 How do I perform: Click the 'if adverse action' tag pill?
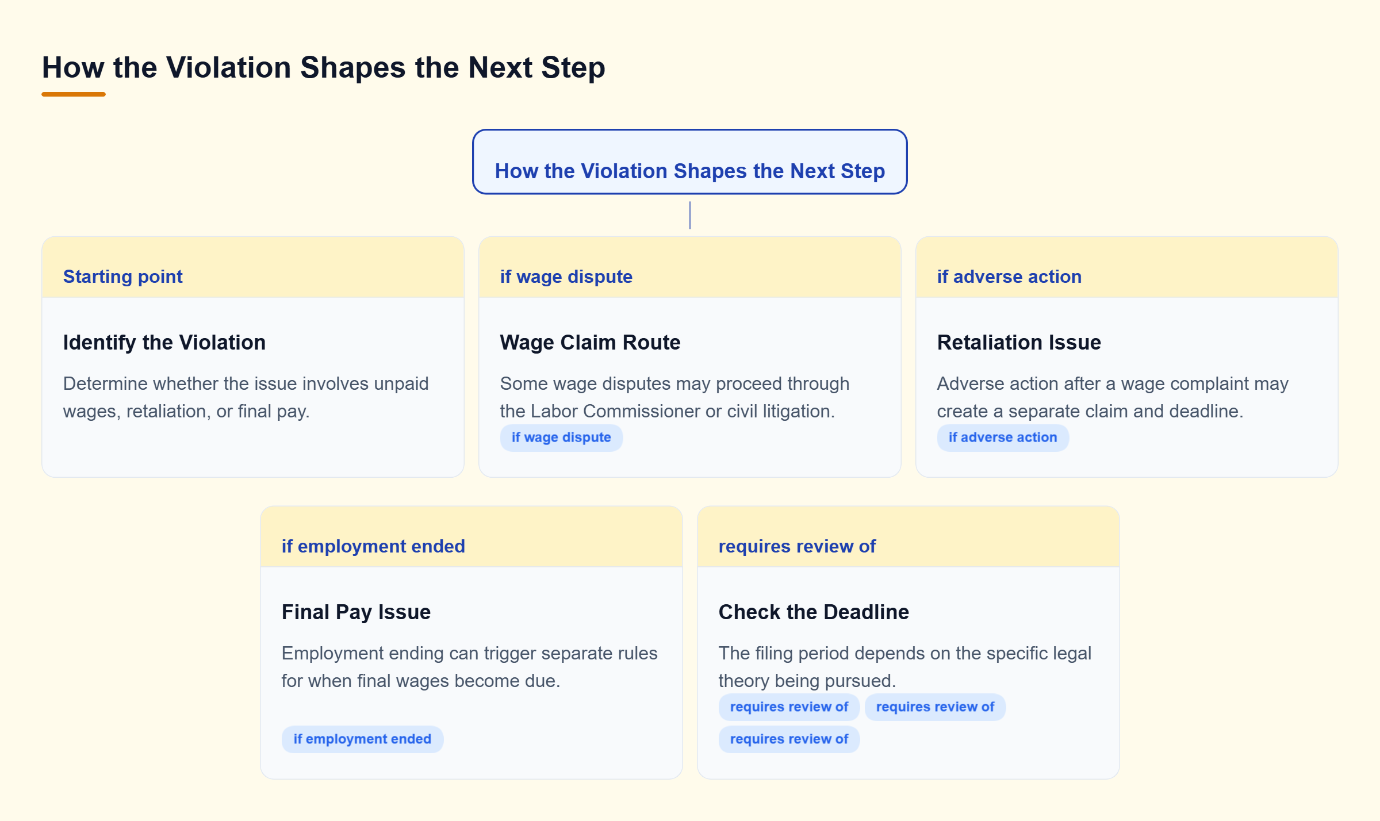(x=1003, y=438)
